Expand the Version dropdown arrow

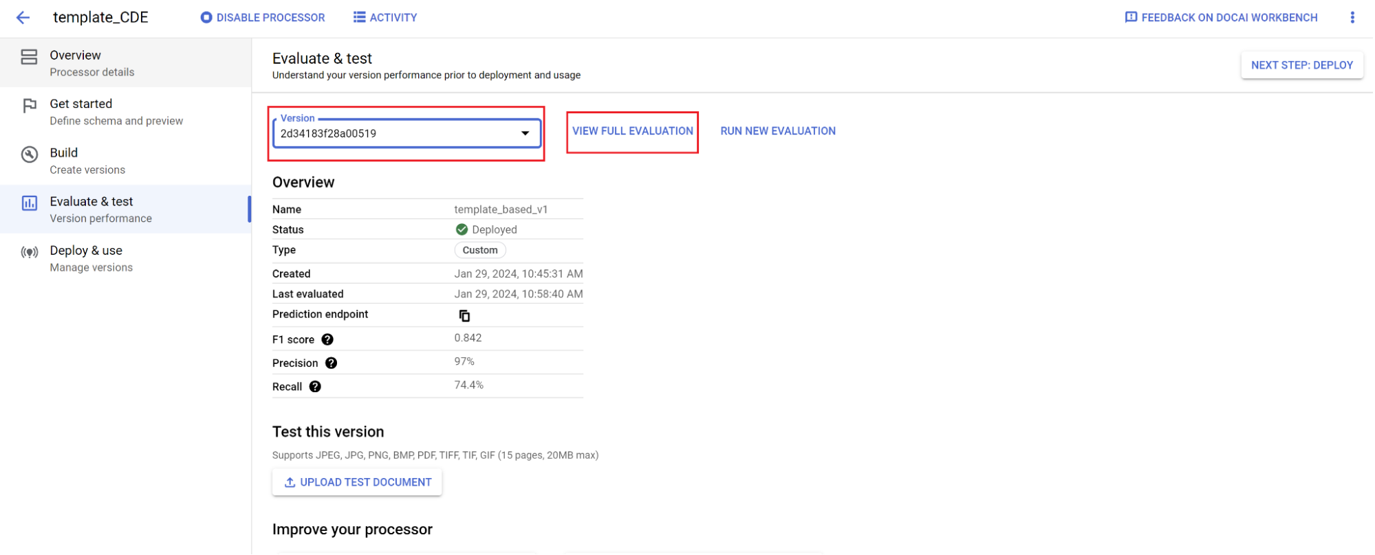tap(525, 133)
